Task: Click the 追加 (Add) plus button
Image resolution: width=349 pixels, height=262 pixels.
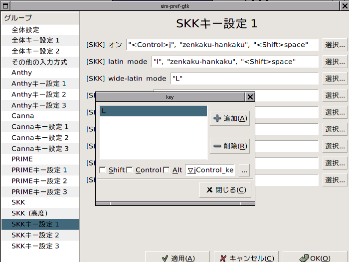Action: 229,118
